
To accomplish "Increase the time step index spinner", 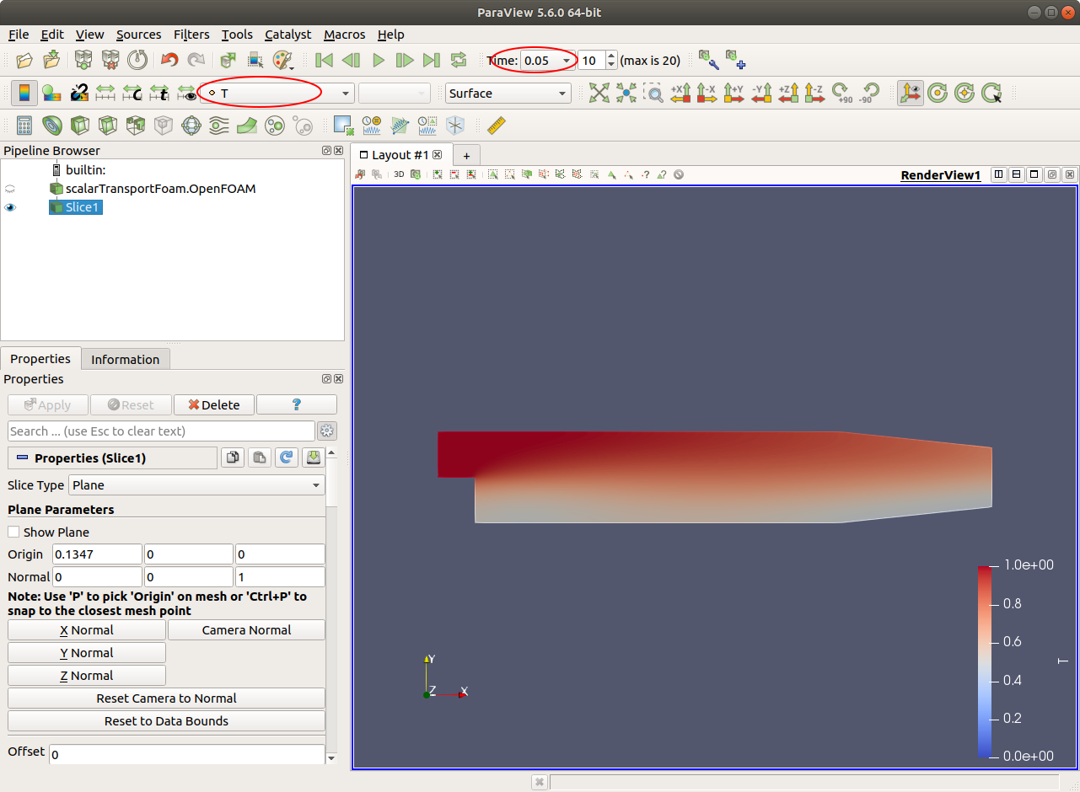I will pos(611,56).
